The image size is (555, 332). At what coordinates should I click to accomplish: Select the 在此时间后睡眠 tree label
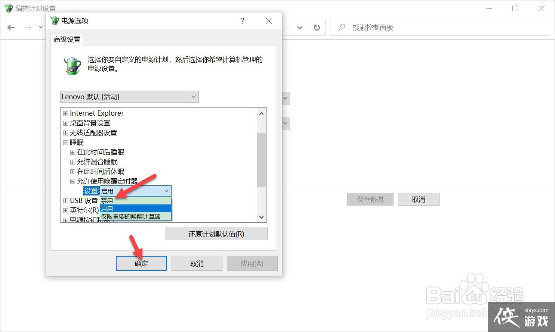tap(101, 152)
